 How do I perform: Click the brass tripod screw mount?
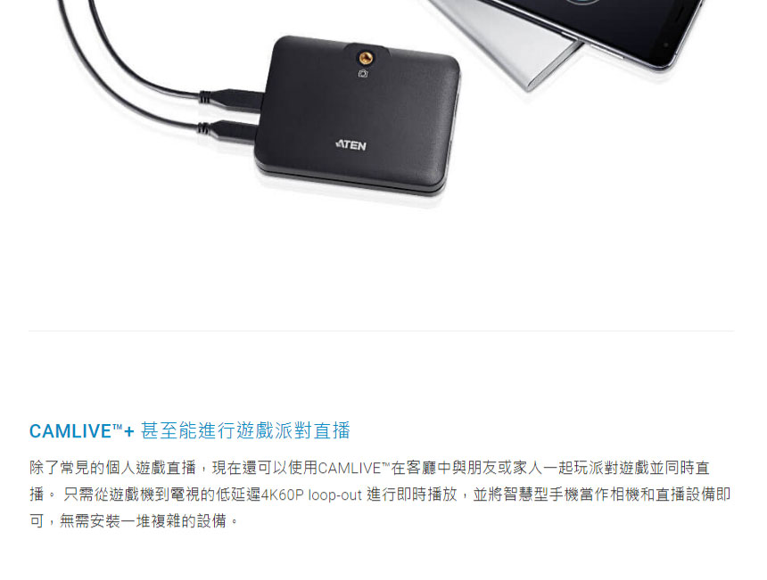[x=366, y=59]
